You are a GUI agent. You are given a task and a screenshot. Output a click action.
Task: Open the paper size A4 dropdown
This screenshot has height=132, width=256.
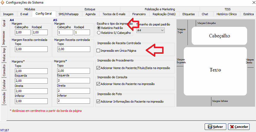[150, 30]
